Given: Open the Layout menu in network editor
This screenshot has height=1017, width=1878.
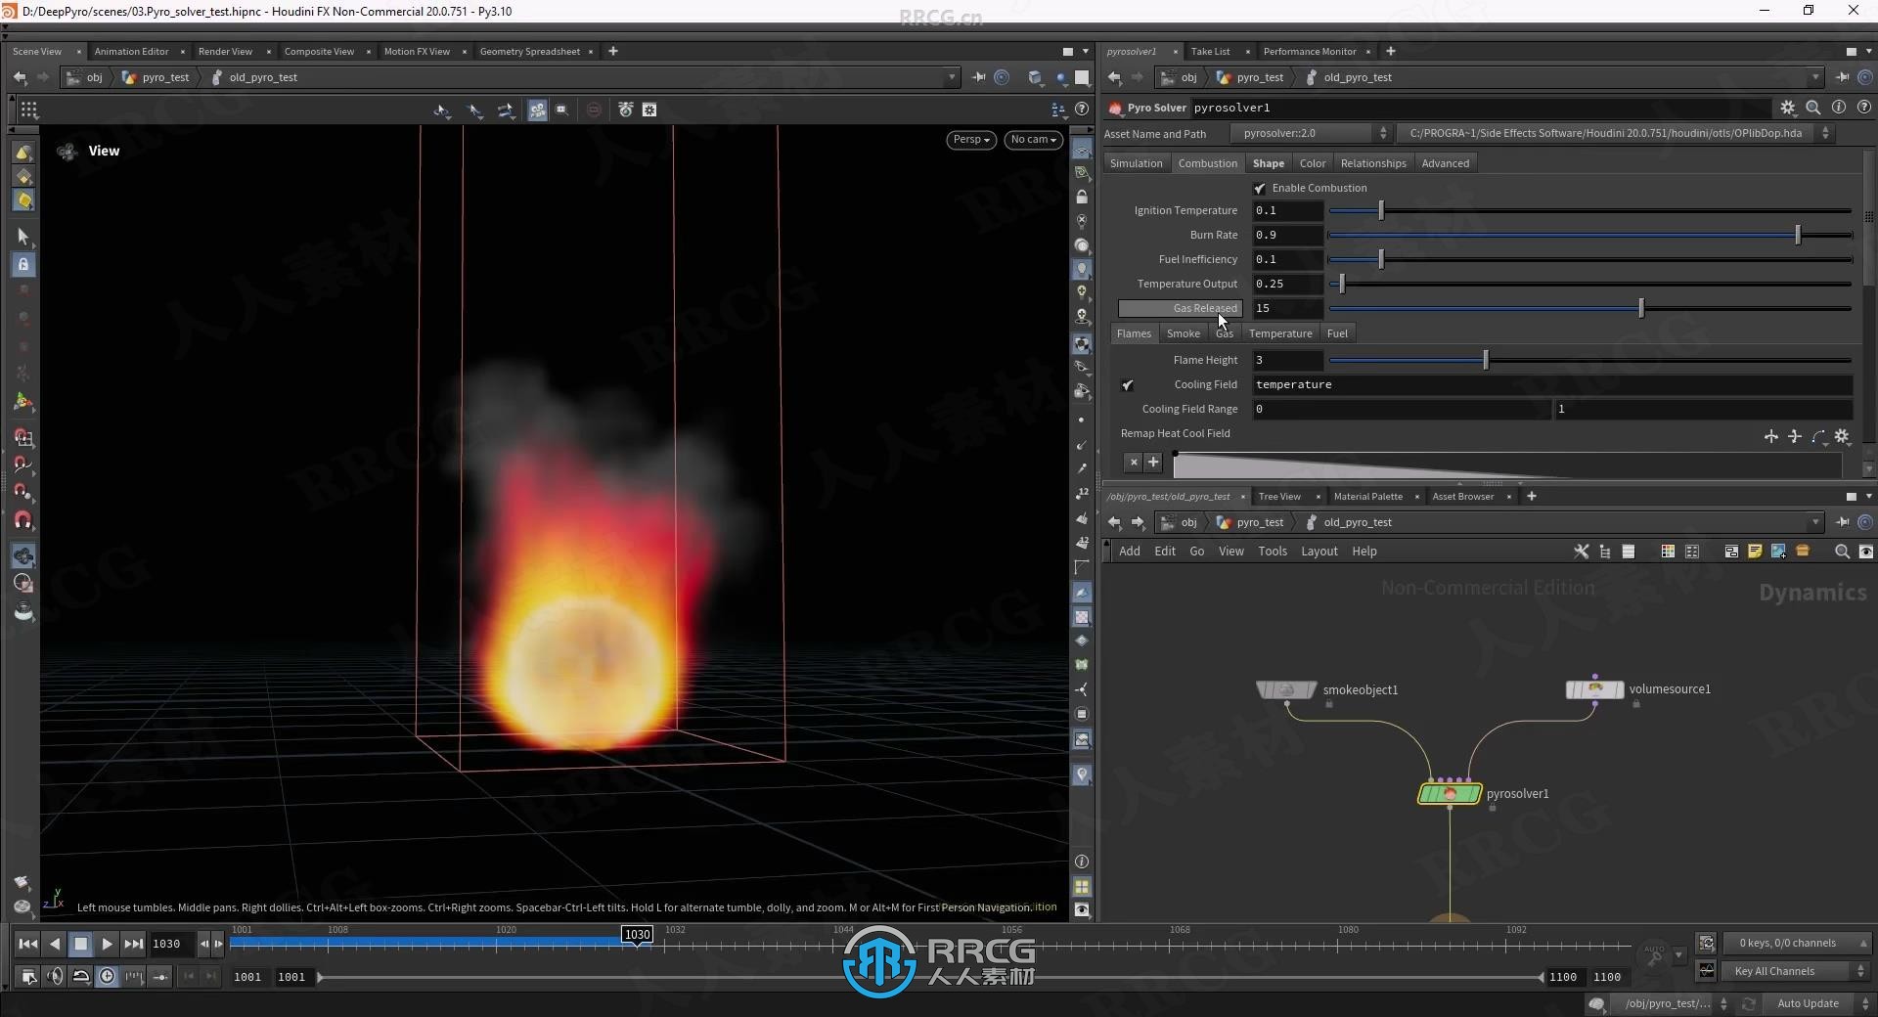Looking at the screenshot, I should 1319,552.
